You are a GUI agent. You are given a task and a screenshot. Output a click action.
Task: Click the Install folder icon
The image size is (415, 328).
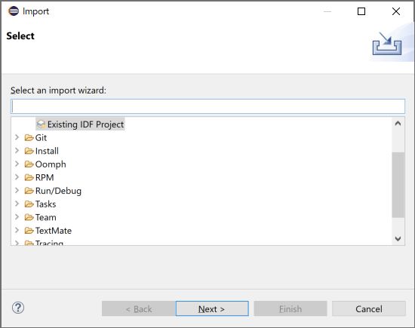[29, 151]
